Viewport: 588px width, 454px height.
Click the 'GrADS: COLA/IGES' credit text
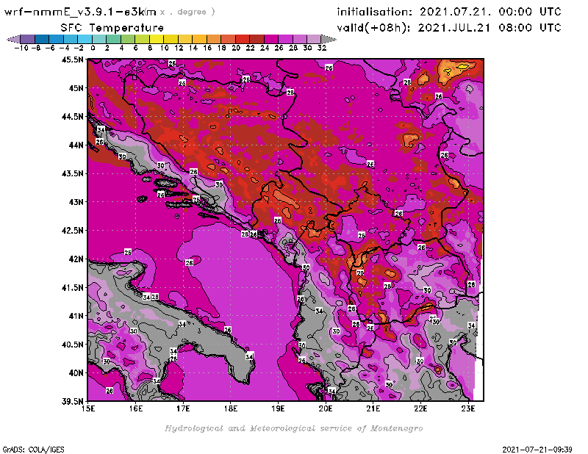pos(33,450)
